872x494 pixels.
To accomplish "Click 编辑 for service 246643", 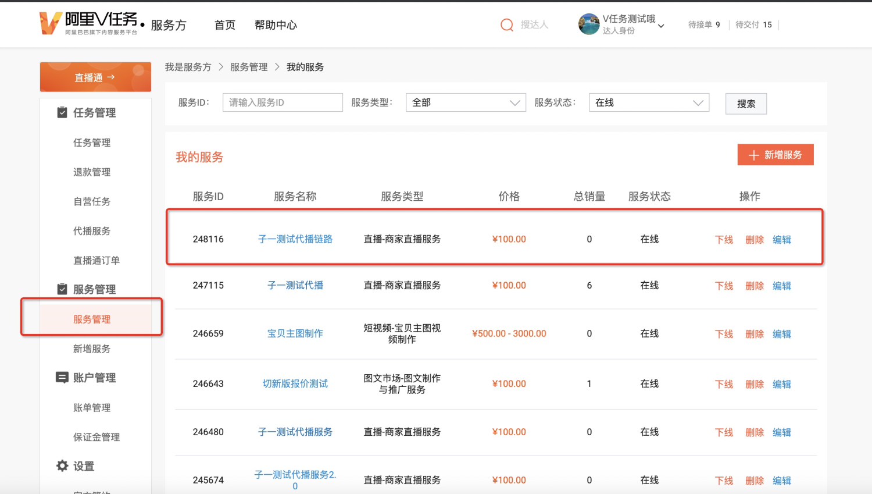I will [x=782, y=384].
